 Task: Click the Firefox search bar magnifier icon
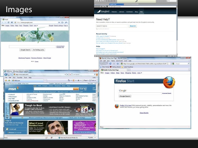pos(188,64)
